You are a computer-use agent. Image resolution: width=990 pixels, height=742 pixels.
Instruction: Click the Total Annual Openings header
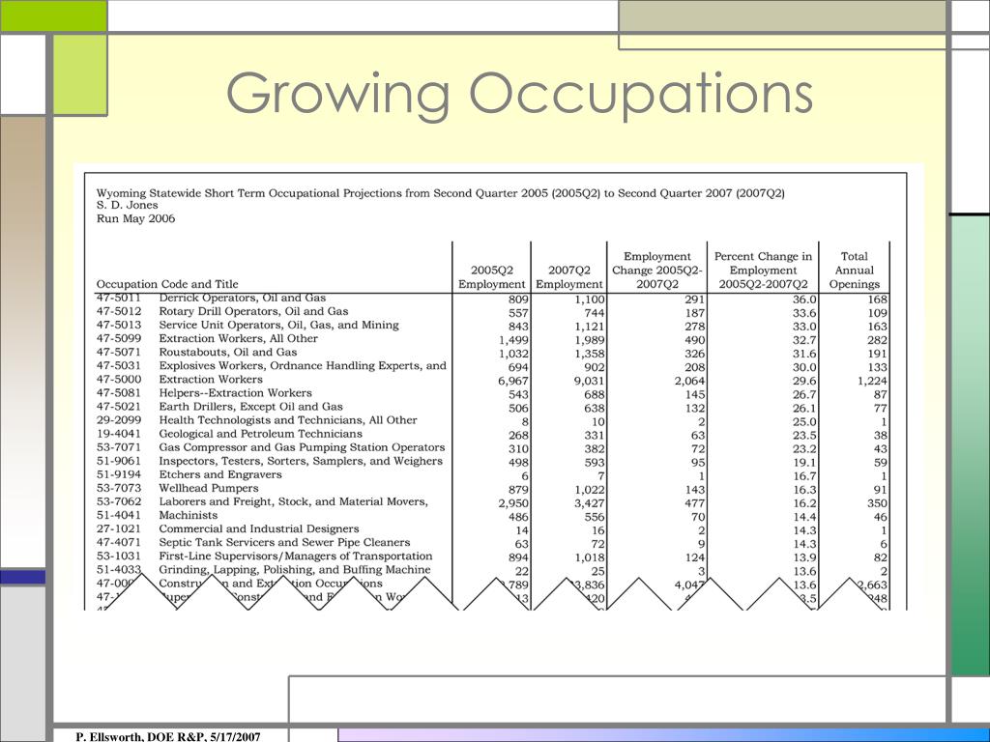pyautogui.click(x=855, y=271)
